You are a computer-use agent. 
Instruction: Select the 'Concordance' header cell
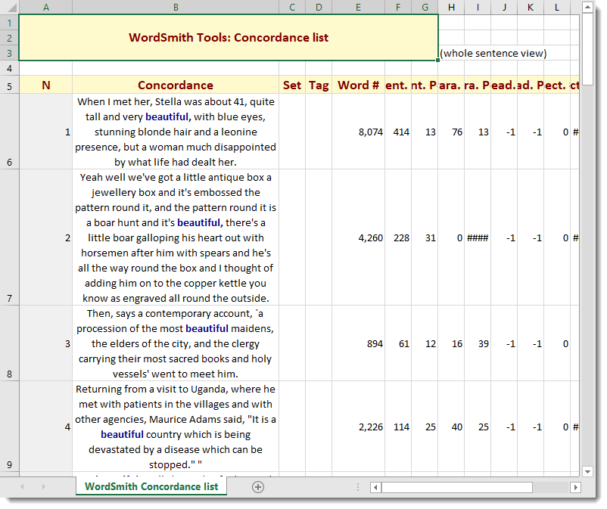click(176, 85)
